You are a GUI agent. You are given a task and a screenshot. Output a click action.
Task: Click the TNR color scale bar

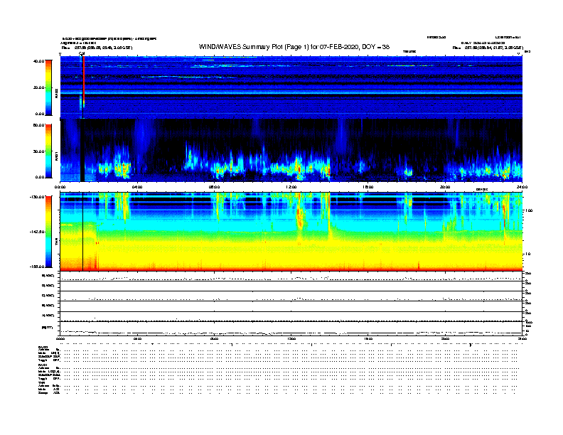click(48, 232)
